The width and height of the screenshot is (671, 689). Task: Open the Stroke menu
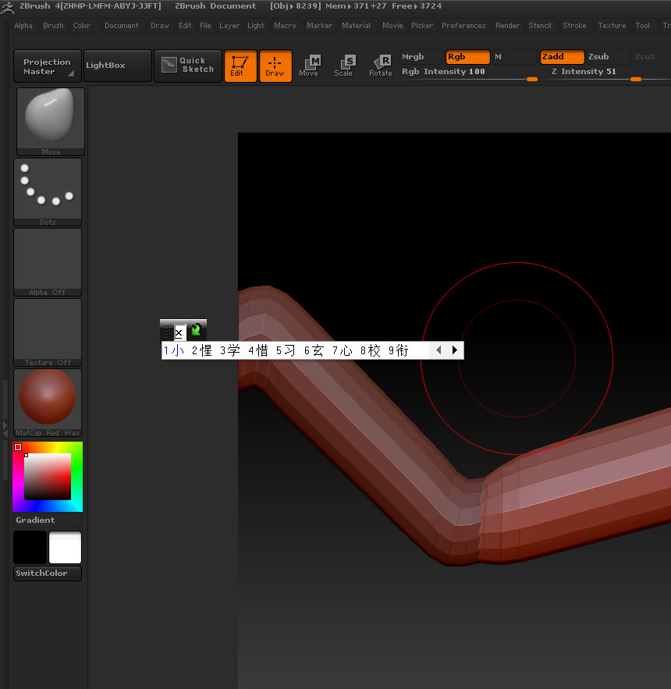(x=576, y=25)
